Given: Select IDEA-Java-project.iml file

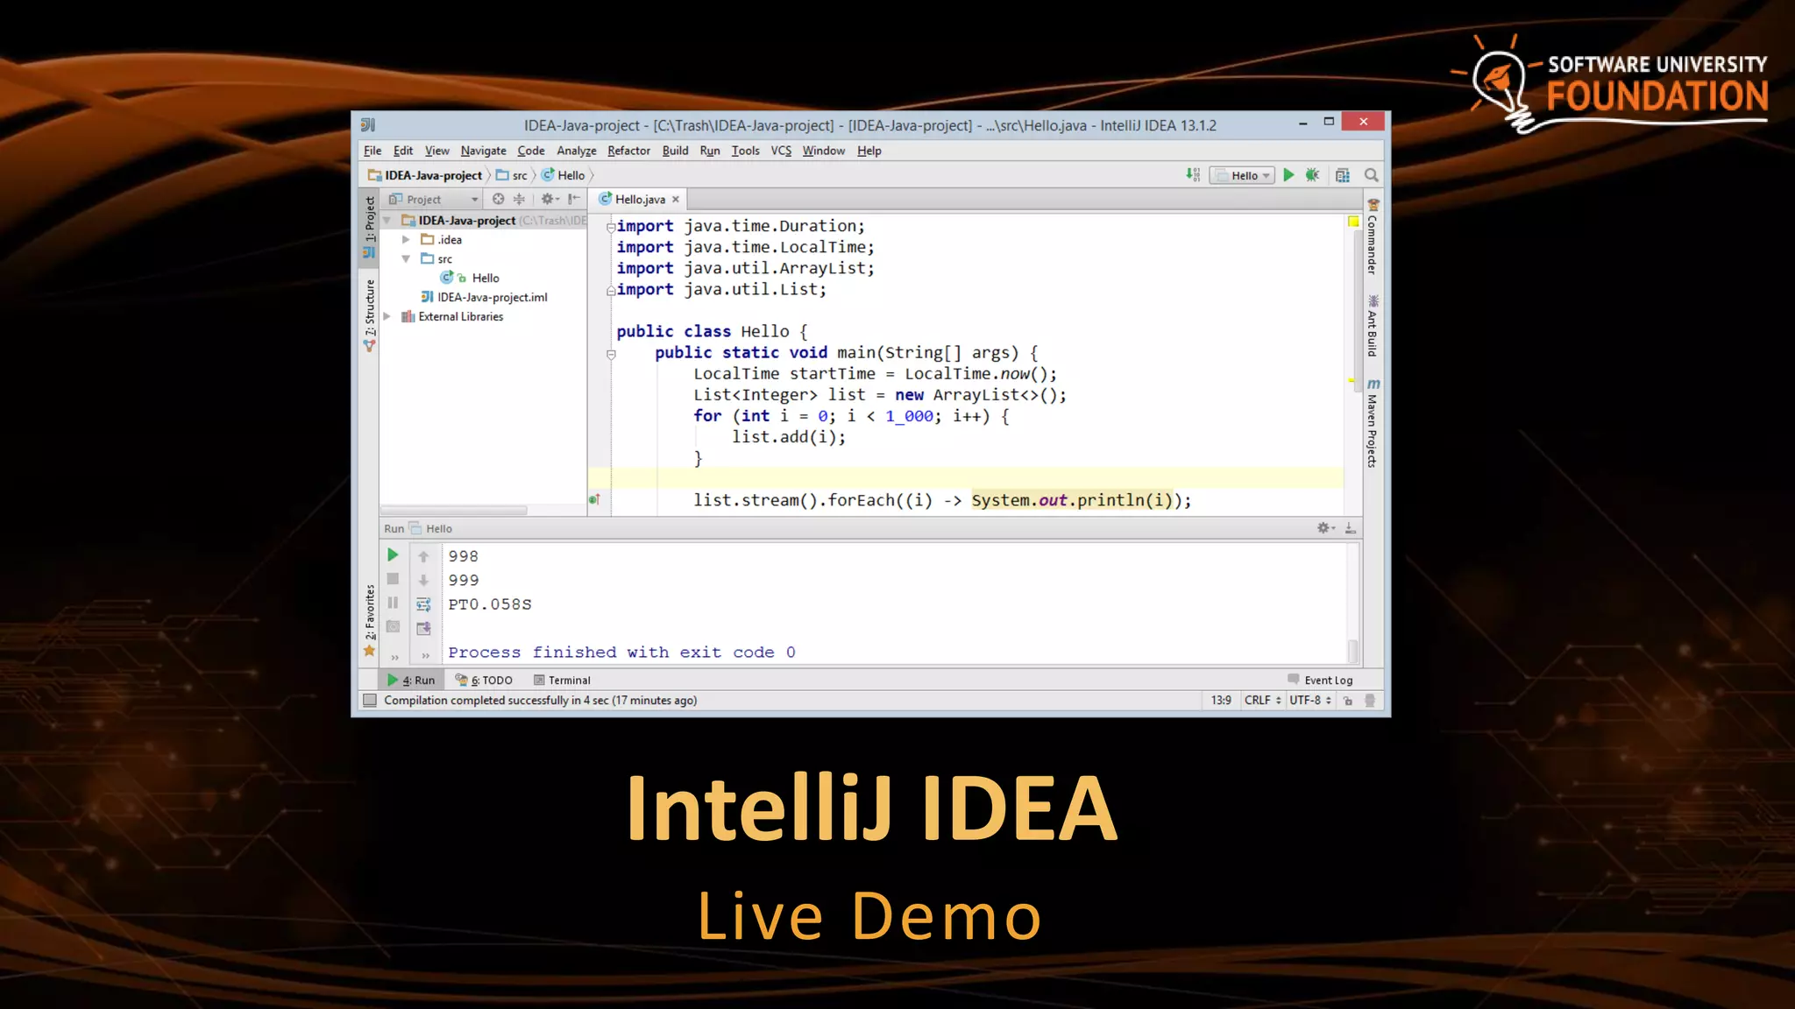Looking at the screenshot, I should coord(484,298).
